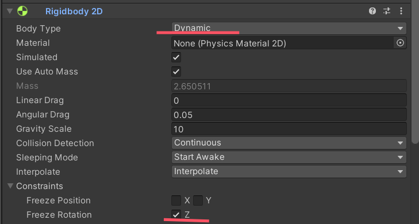Open Rigidbody 2D presets slider icon
Image resolution: width=419 pixels, height=224 pixels.
point(387,11)
